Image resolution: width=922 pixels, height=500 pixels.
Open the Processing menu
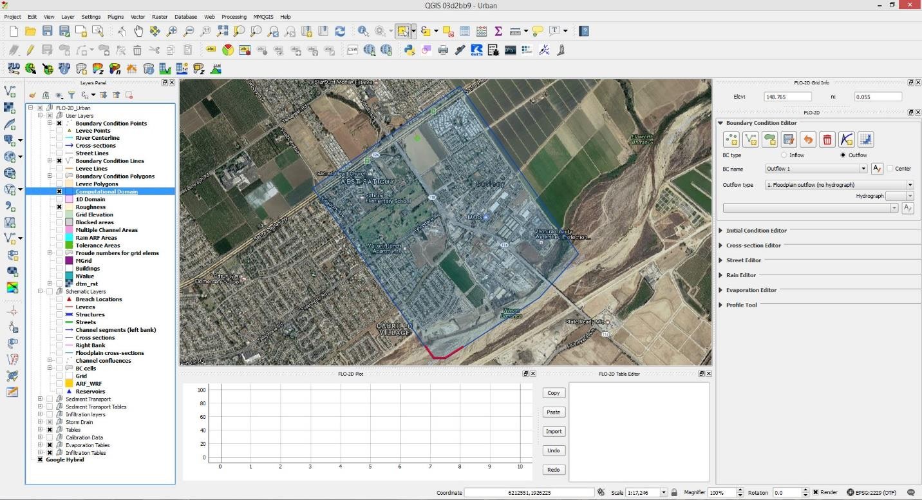(234, 17)
